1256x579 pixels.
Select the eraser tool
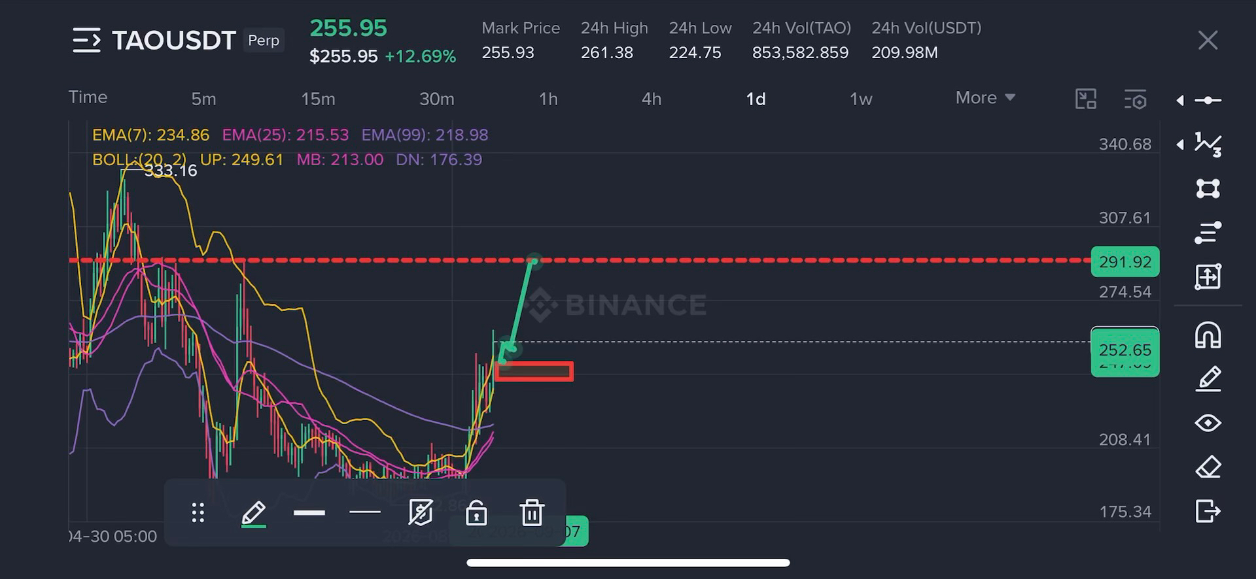pyautogui.click(x=1208, y=467)
